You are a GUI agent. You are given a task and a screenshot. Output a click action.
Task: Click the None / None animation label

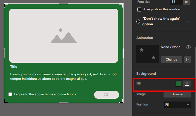click(171, 47)
